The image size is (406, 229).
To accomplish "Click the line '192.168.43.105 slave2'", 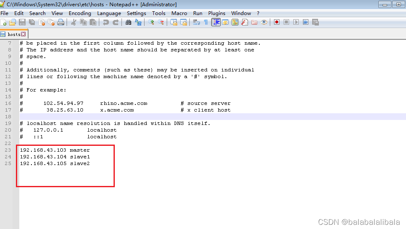I will 55,163.
